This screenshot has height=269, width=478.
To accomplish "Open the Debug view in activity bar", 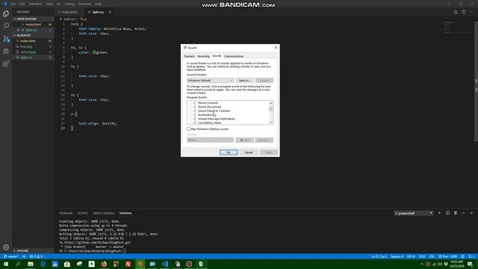I will pos(6,52).
